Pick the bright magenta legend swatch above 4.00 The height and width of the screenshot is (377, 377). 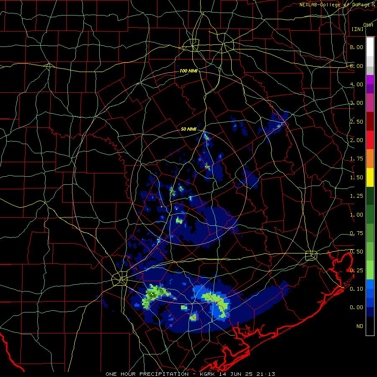pos(370,80)
